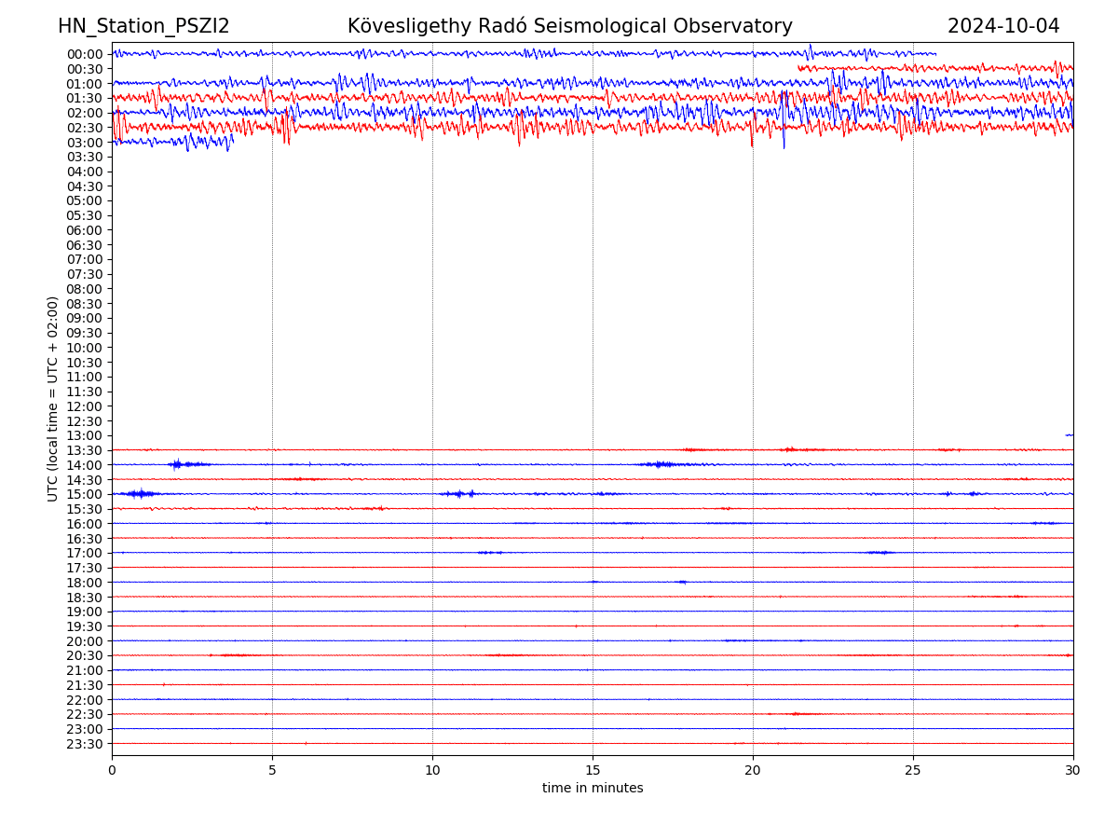Select the 14:00 time row label
This screenshot has width=1118, height=839.
coord(85,465)
